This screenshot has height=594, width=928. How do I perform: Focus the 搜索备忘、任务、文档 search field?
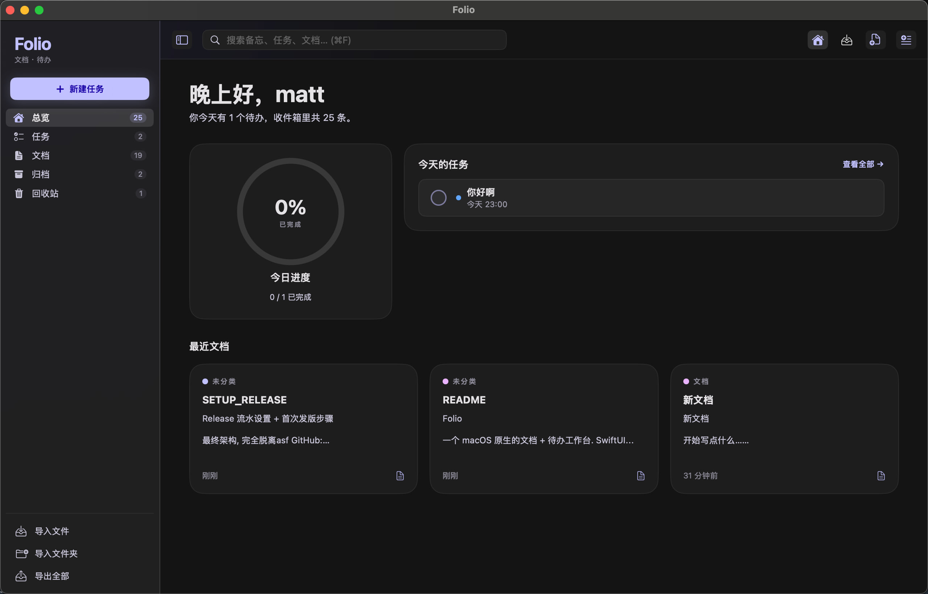tap(354, 40)
